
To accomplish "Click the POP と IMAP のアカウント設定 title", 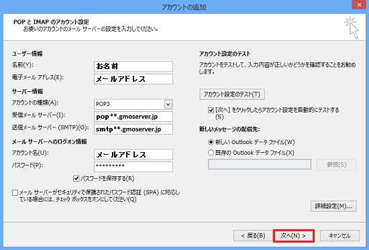I will pyautogui.click(x=51, y=22).
